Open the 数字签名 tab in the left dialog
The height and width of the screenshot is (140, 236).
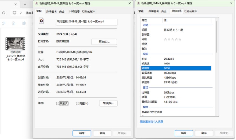51,11
